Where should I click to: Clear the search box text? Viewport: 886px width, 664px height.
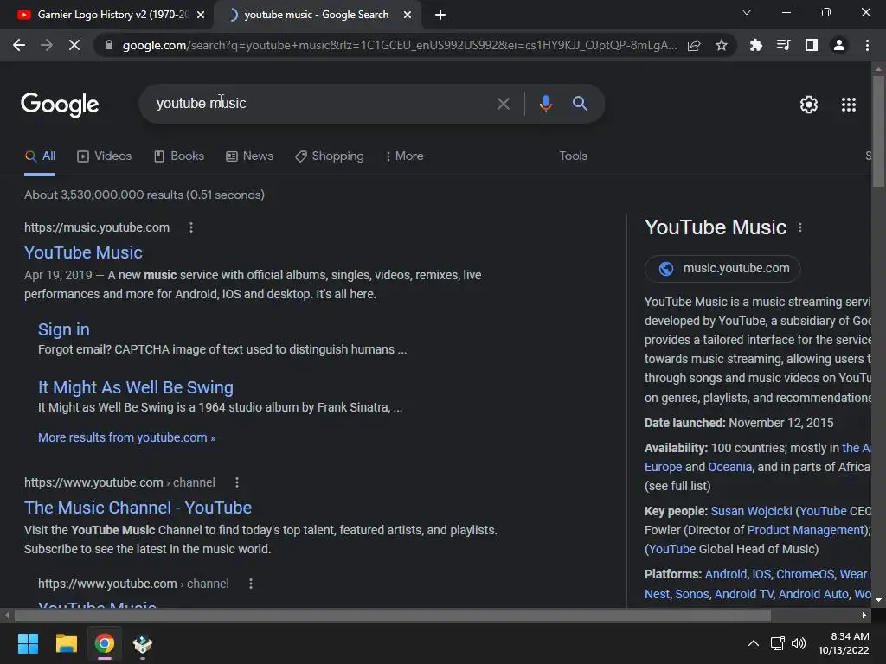click(503, 104)
